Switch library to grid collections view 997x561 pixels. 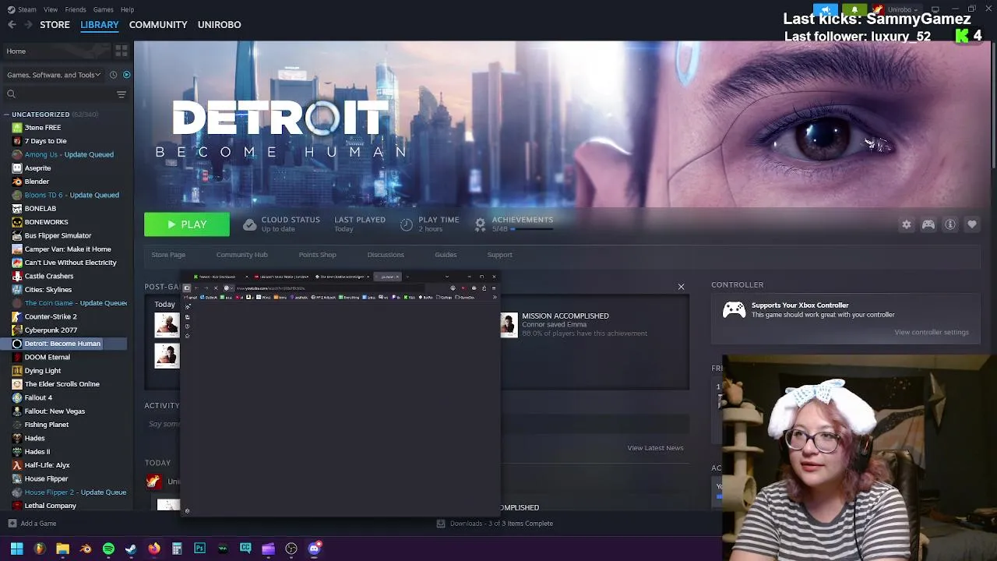(x=122, y=51)
